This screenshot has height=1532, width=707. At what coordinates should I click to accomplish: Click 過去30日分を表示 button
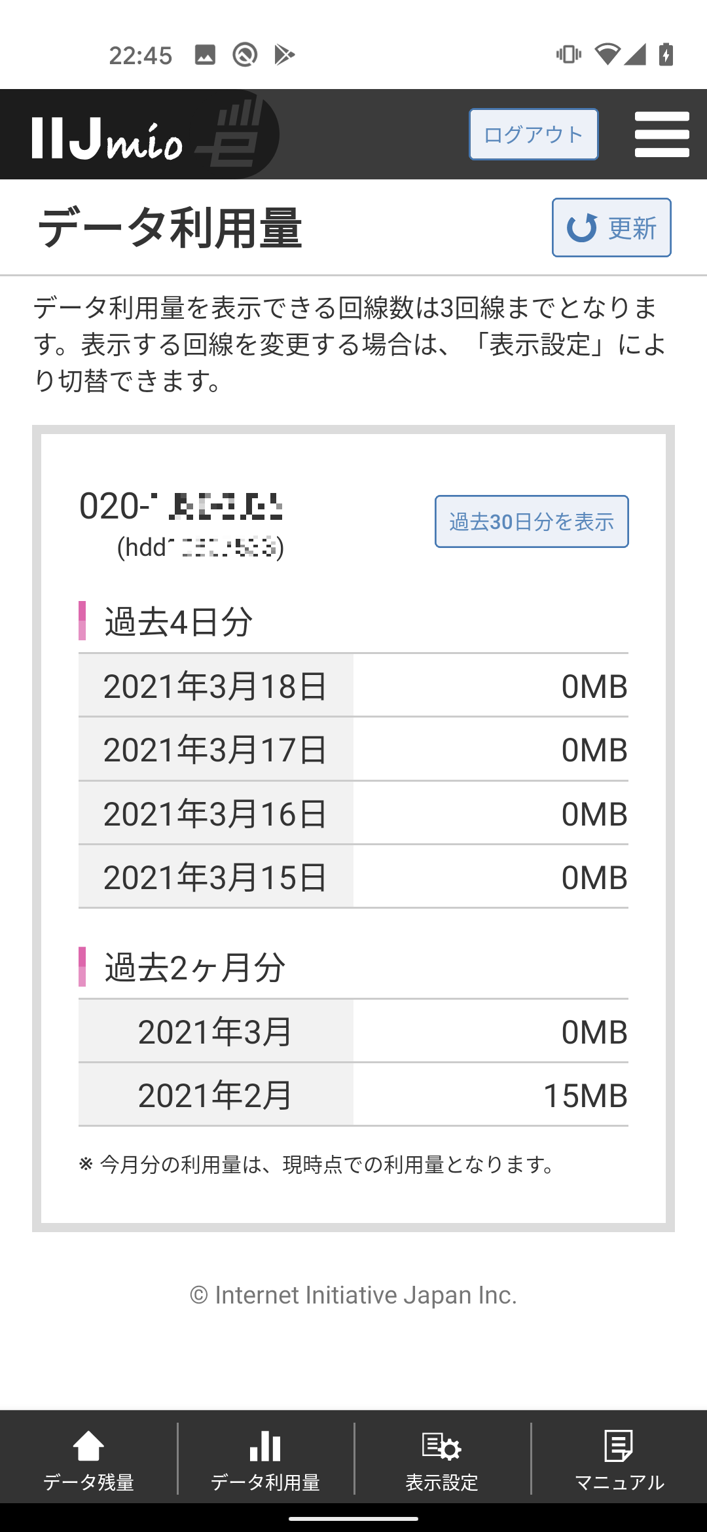(x=532, y=522)
